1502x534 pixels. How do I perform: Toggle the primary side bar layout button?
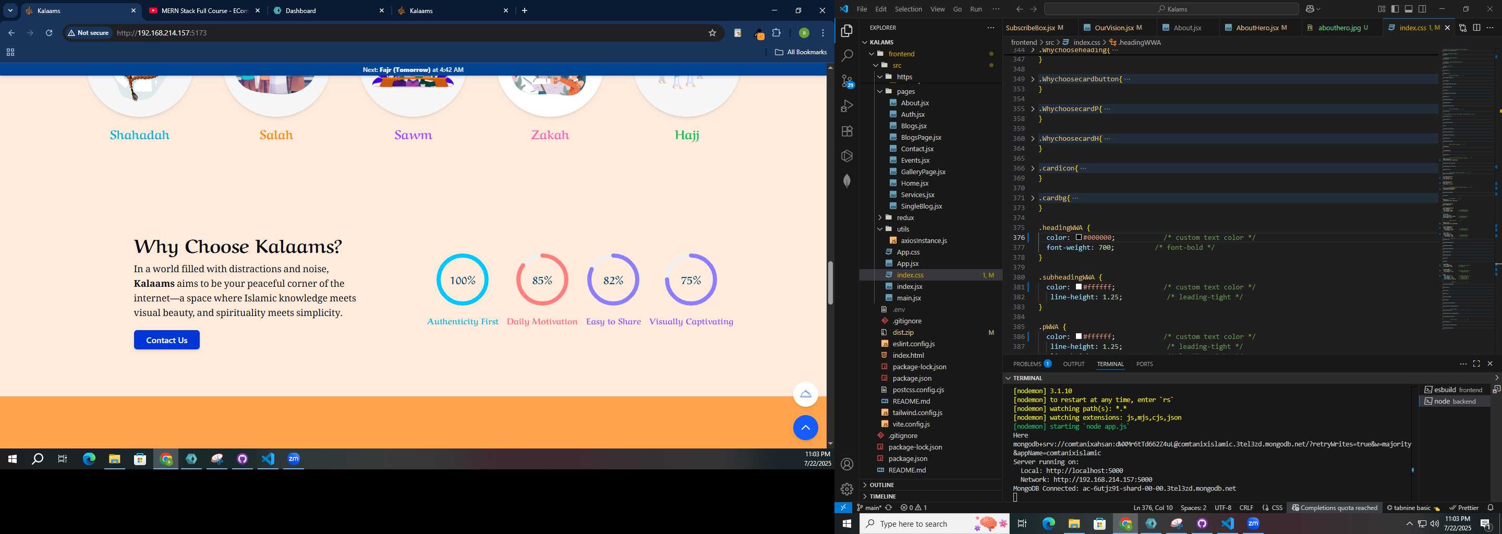(1395, 9)
